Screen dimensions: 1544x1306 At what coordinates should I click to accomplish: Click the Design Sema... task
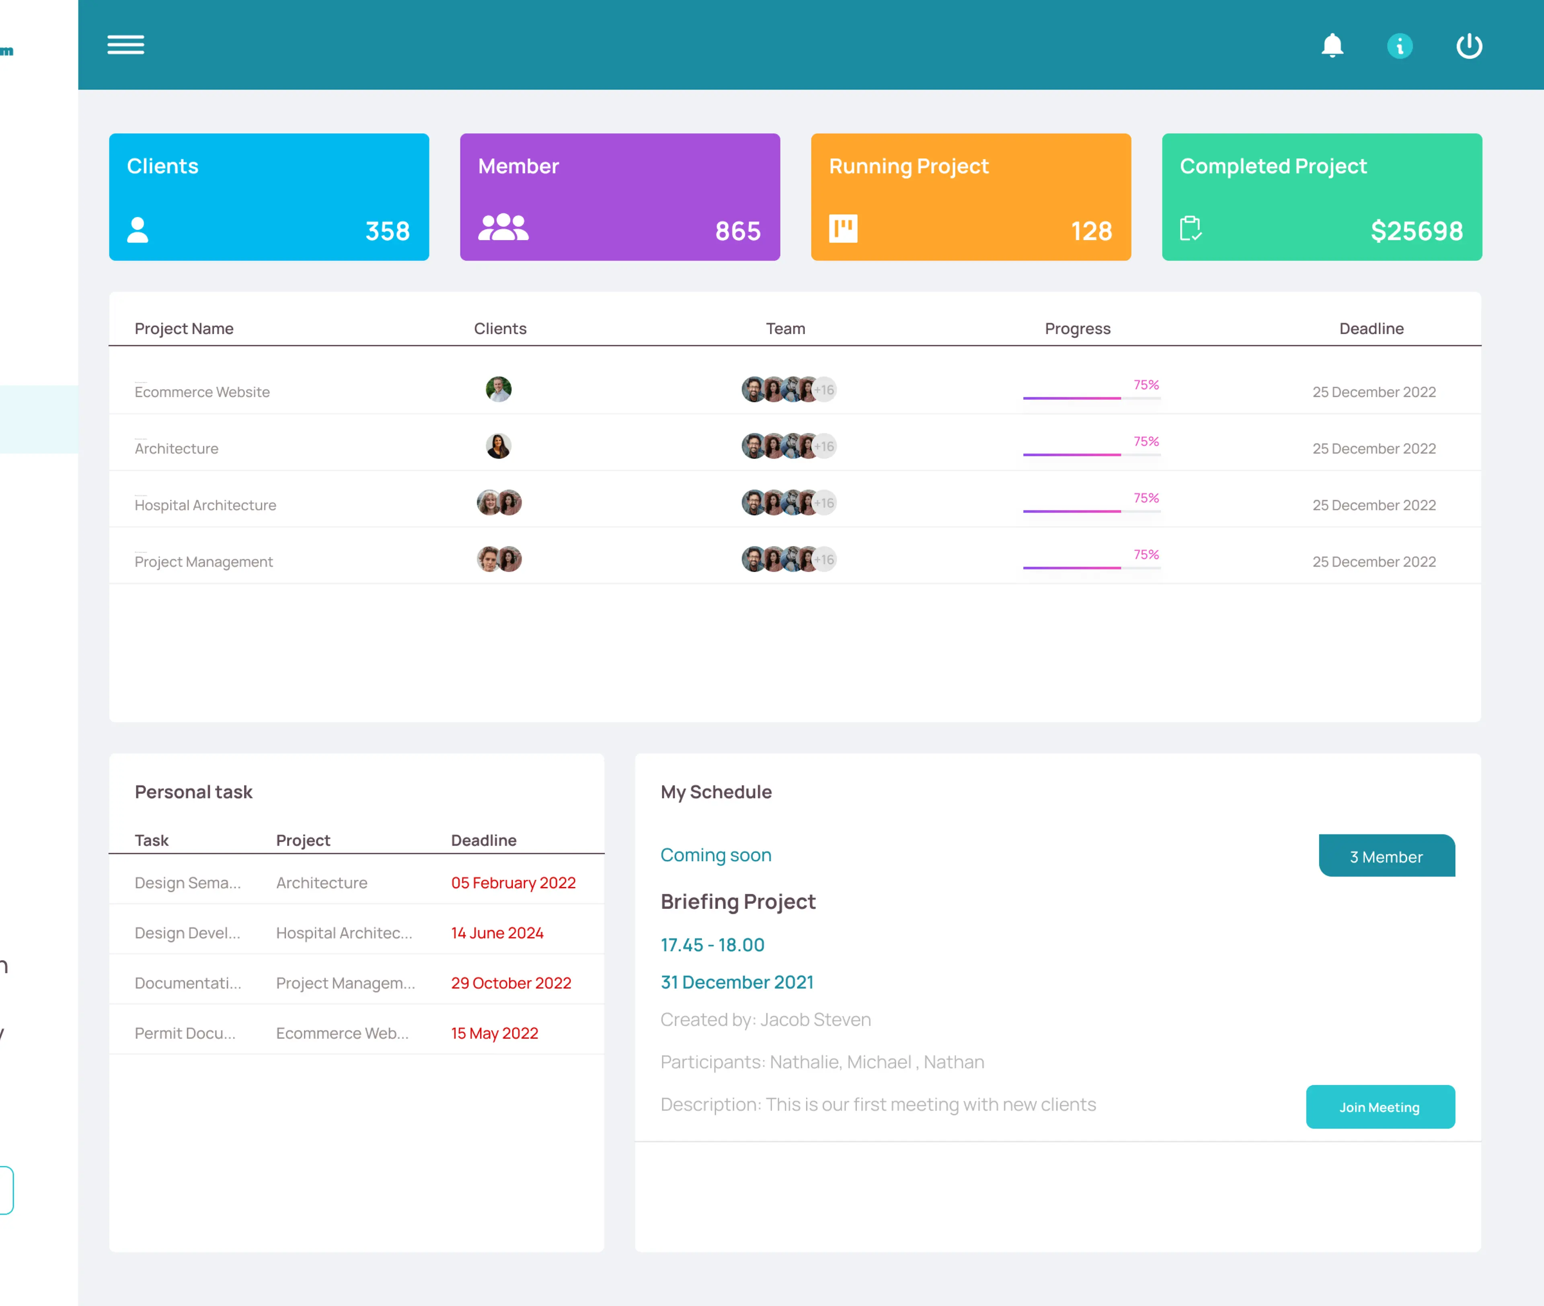[187, 883]
